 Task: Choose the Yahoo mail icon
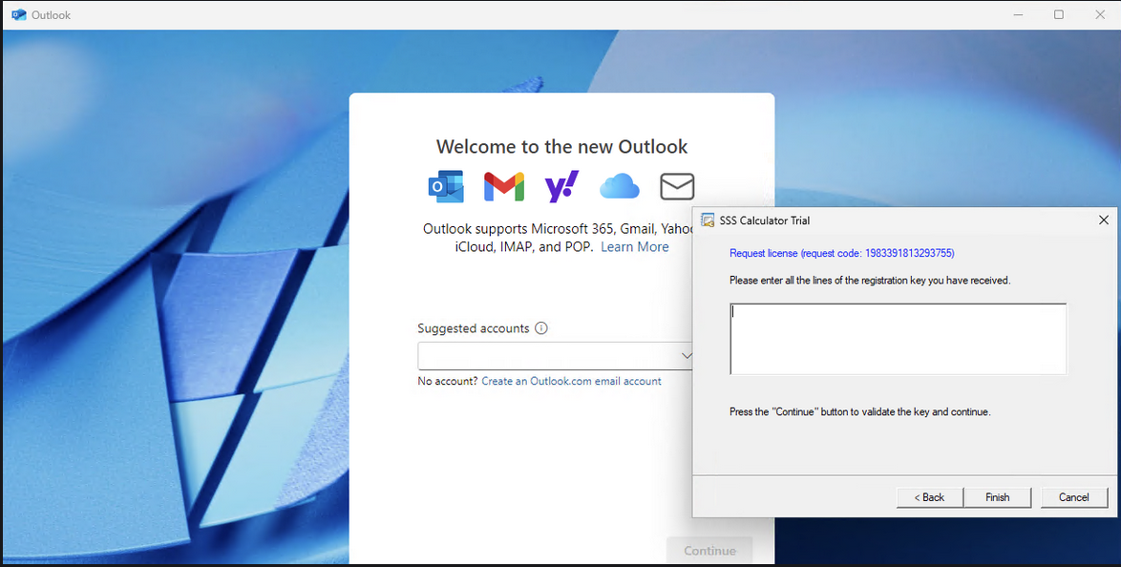[x=561, y=186]
